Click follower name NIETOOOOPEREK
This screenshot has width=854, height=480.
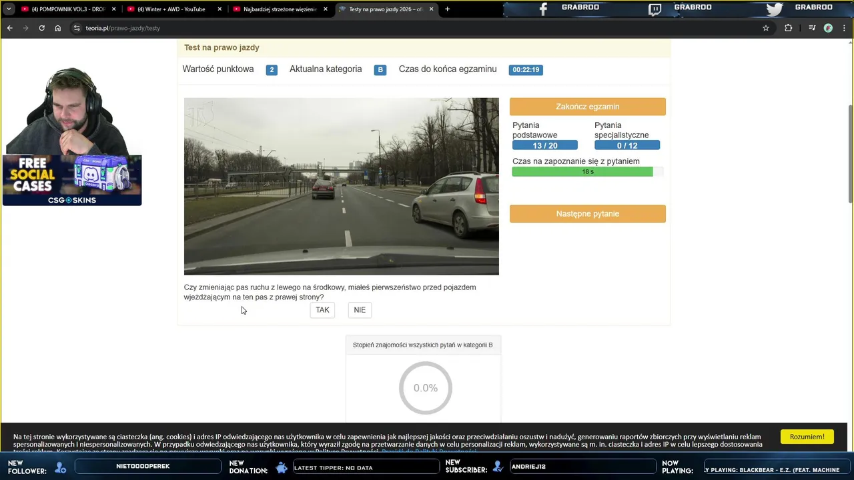click(x=147, y=467)
